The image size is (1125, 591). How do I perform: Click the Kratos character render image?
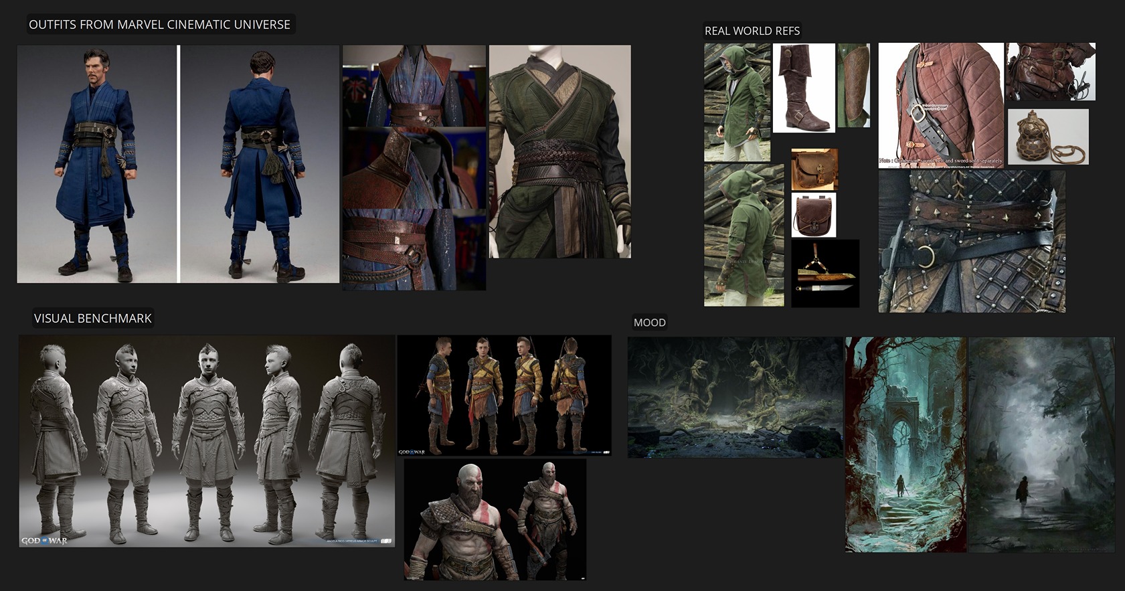pyautogui.click(x=495, y=519)
